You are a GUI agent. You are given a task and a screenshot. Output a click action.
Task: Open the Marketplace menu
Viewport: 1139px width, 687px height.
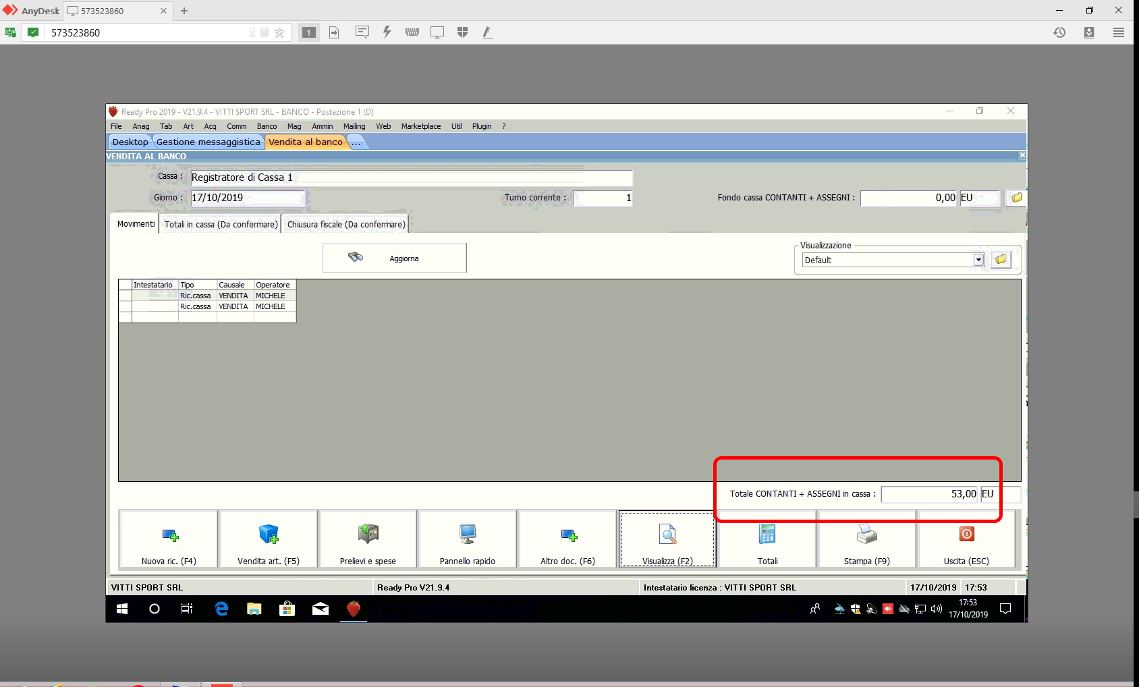[421, 126]
